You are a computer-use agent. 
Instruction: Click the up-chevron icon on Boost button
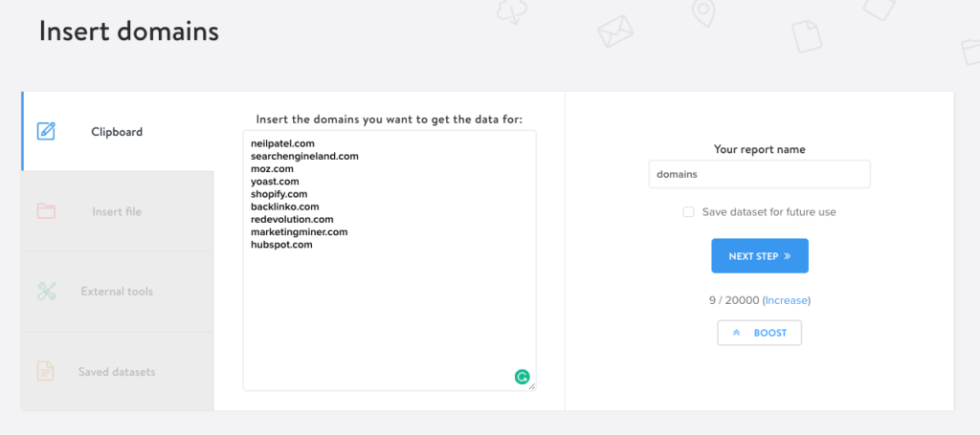(x=736, y=333)
